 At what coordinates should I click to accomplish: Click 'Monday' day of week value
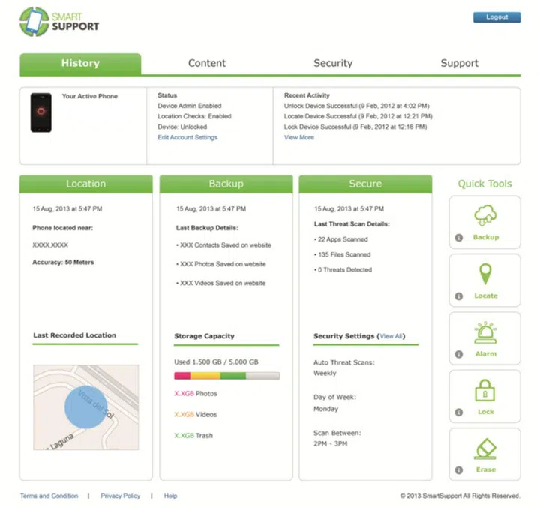point(325,409)
